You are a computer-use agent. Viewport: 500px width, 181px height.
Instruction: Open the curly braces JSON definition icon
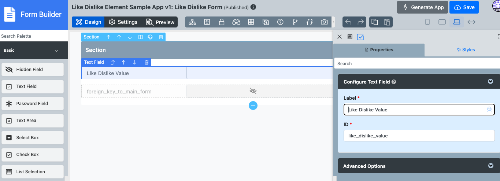(310, 22)
